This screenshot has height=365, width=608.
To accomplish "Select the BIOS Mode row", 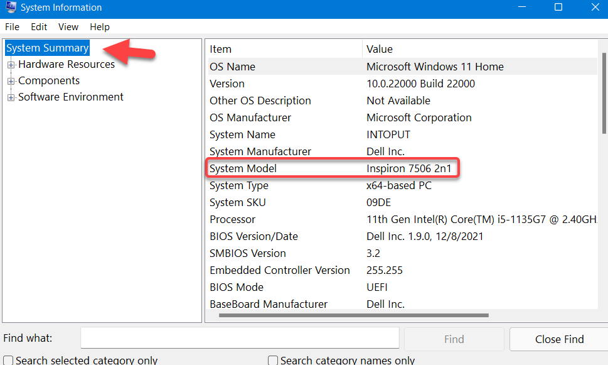I will (402, 287).
